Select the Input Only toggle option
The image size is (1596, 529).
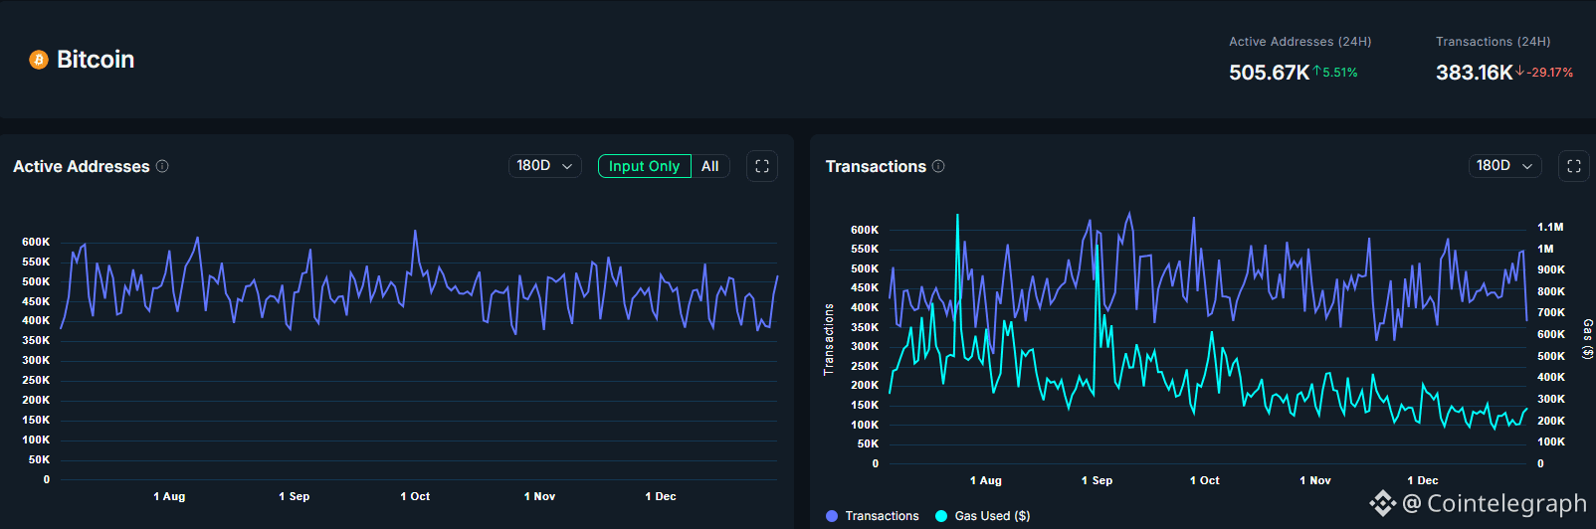(644, 166)
